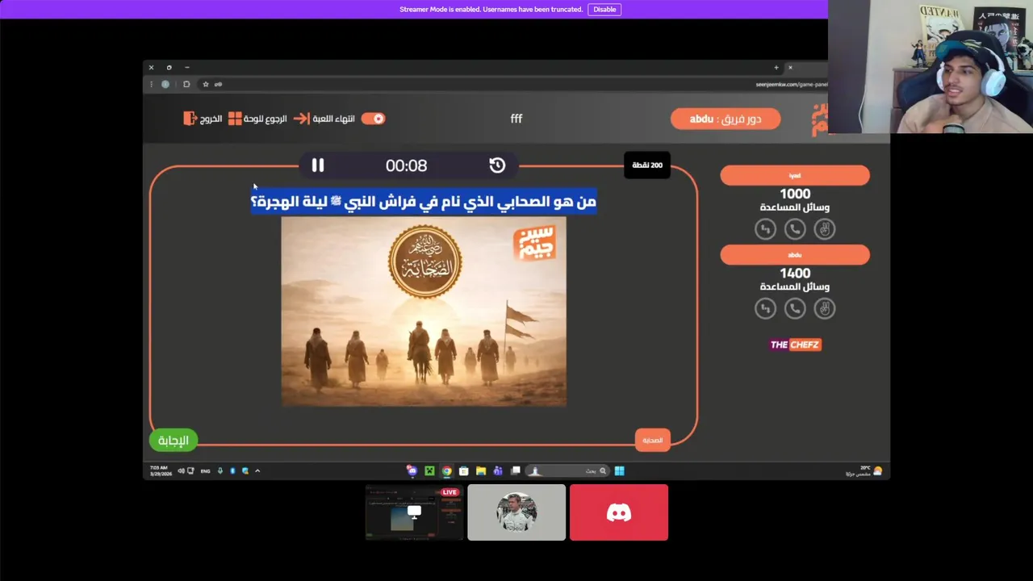Select the participant avatar tile in the call

(516, 512)
